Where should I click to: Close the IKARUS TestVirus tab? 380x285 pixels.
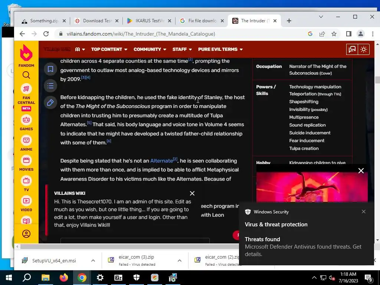[170, 21]
